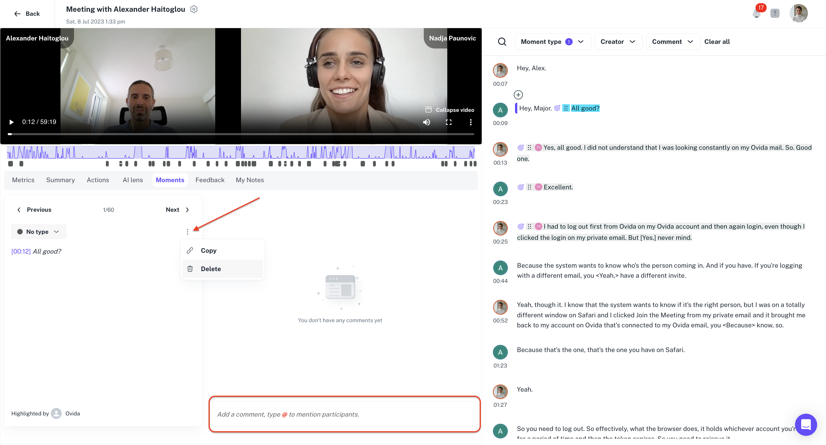This screenshot has width=826, height=445.
Task: Add moment using plus circle icon
Action: click(x=518, y=95)
